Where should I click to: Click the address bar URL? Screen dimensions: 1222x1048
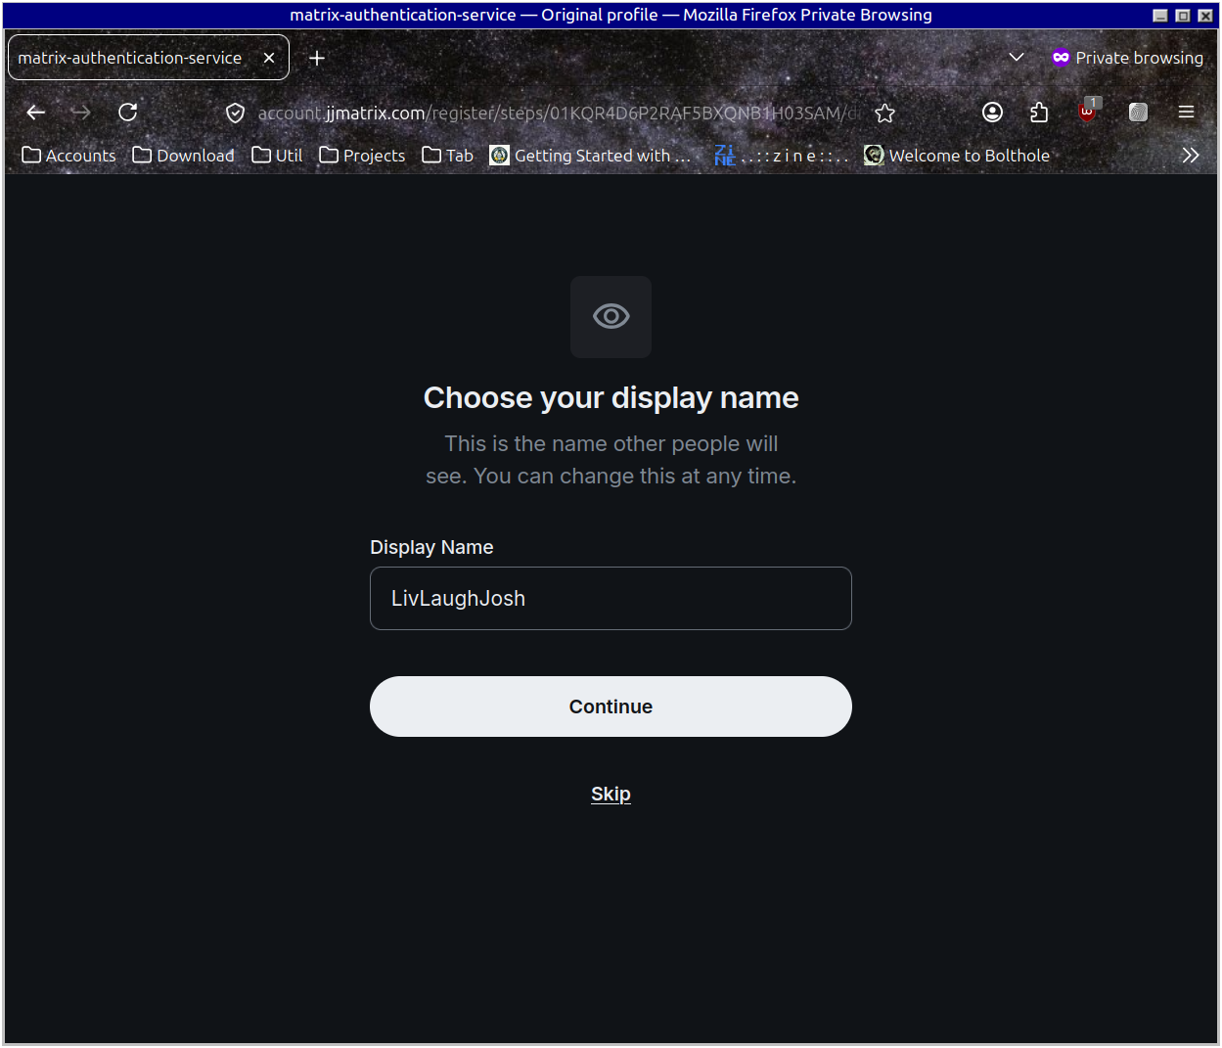(559, 114)
